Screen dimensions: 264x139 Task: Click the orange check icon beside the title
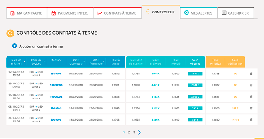[10, 33]
